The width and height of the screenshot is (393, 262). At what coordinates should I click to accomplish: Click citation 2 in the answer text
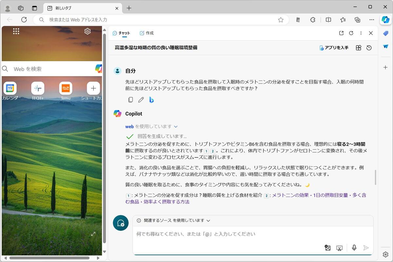(213, 151)
